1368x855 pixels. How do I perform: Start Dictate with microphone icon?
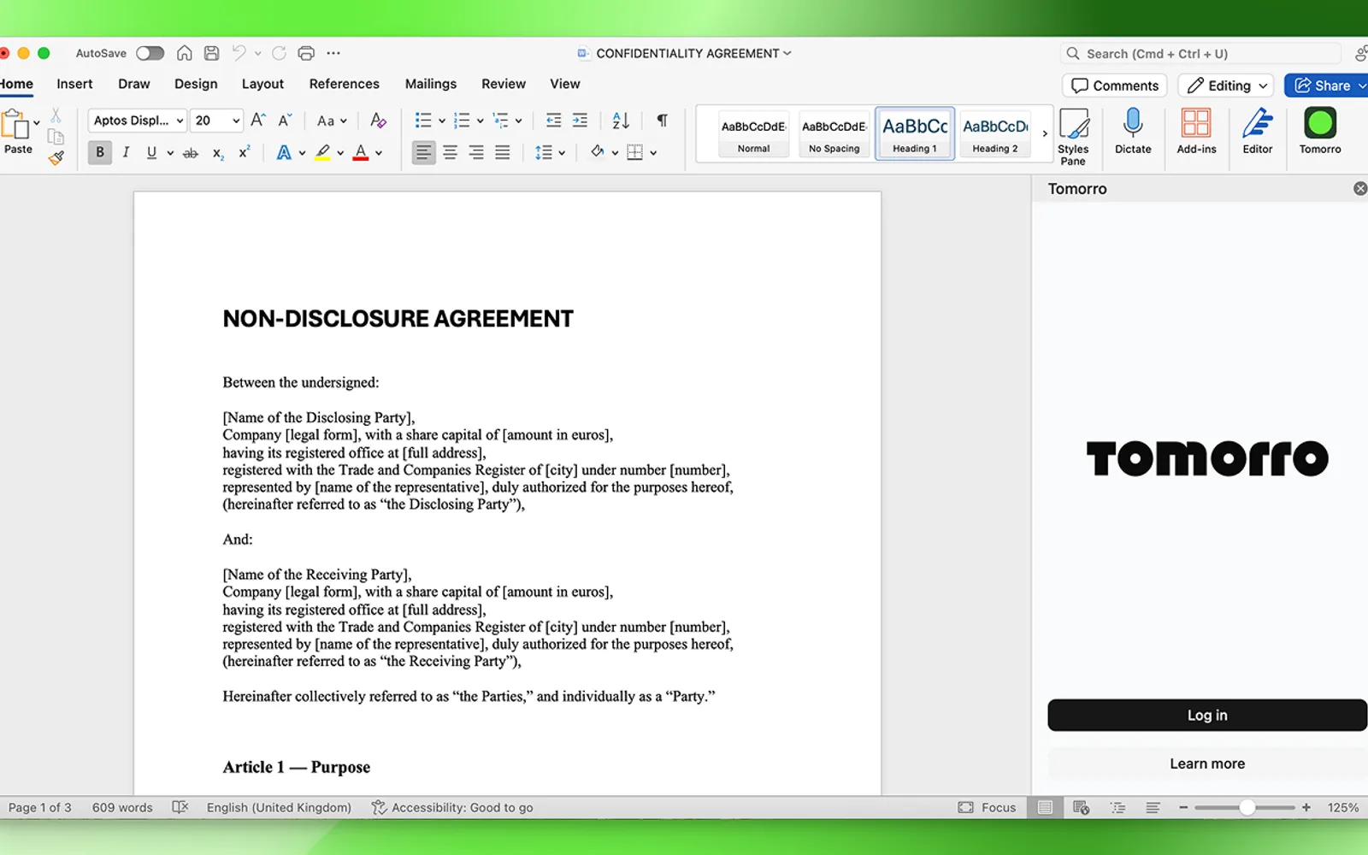pyautogui.click(x=1133, y=131)
